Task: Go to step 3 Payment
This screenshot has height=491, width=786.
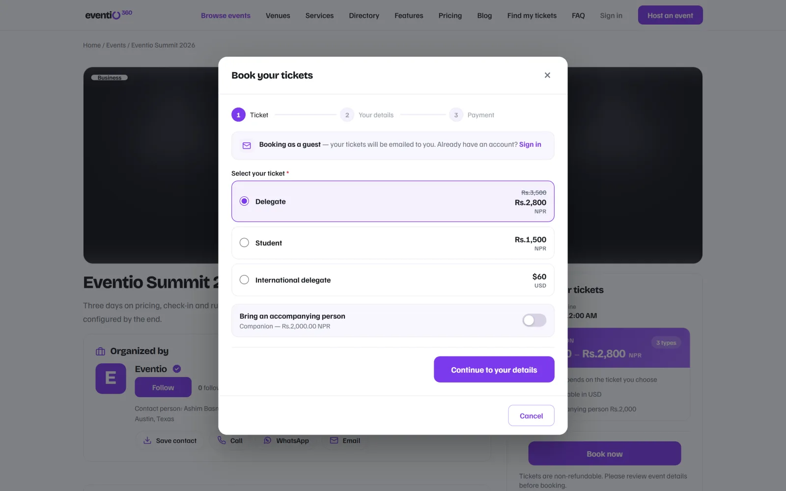Action: click(x=472, y=115)
